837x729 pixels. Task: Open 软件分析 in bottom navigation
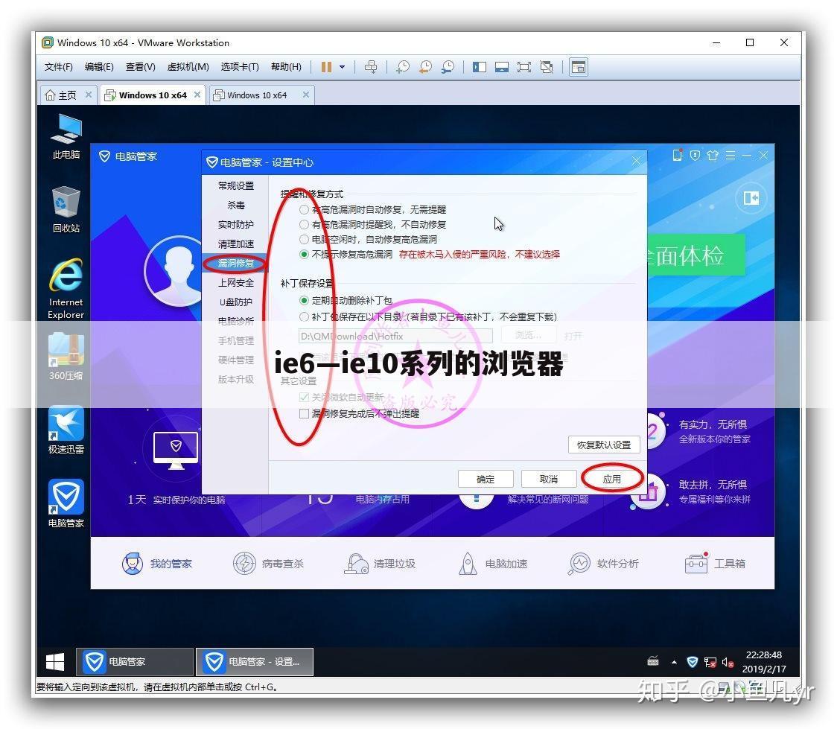(x=603, y=564)
